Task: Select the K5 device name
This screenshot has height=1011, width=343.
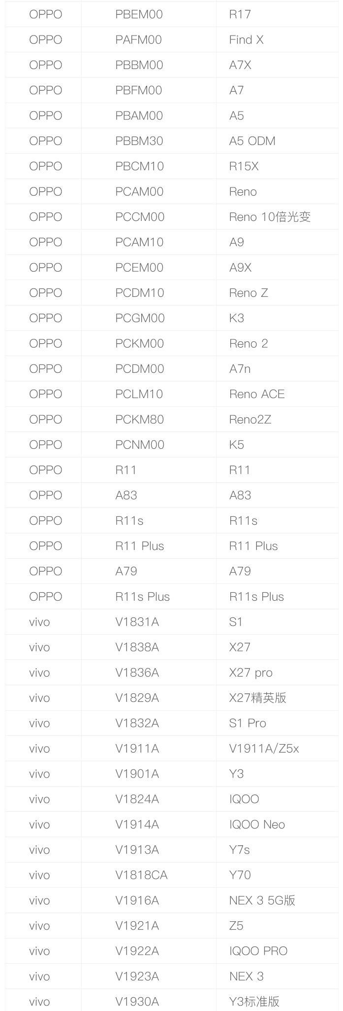Action: click(x=236, y=445)
